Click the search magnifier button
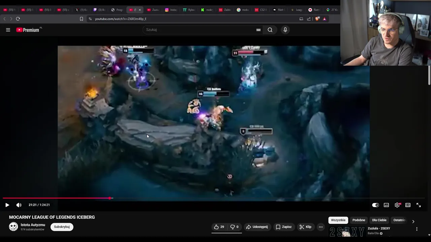The width and height of the screenshot is (431, 242). tap(270, 30)
